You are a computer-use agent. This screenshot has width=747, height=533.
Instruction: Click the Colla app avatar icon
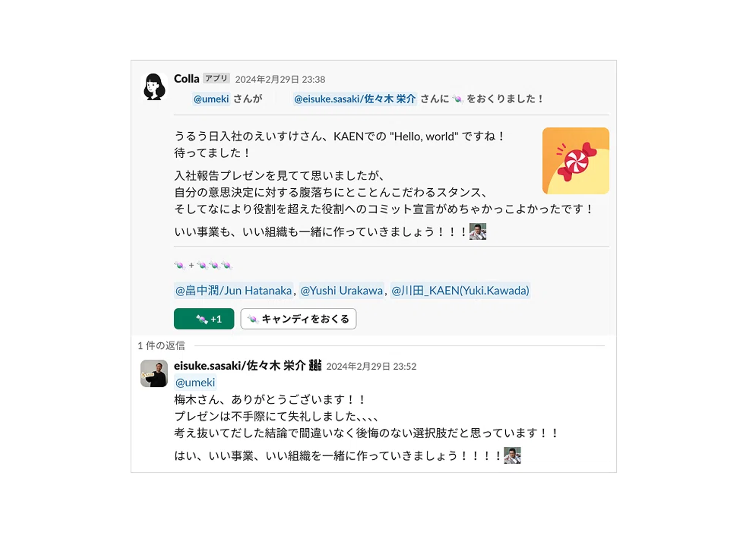[x=154, y=87]
